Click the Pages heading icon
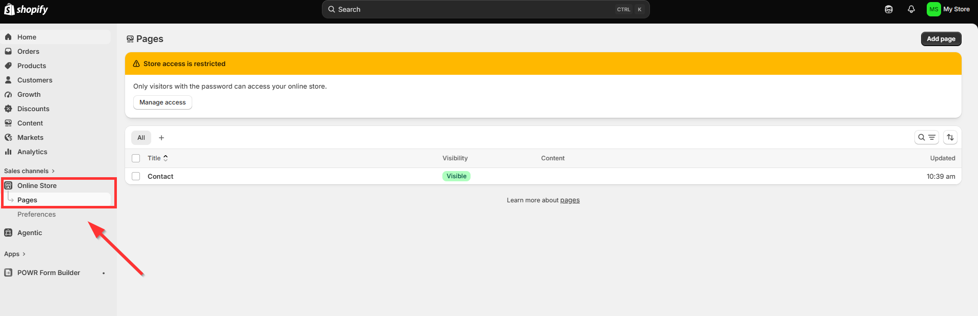The height and width of the screenshot is (316, 978). 130,39
